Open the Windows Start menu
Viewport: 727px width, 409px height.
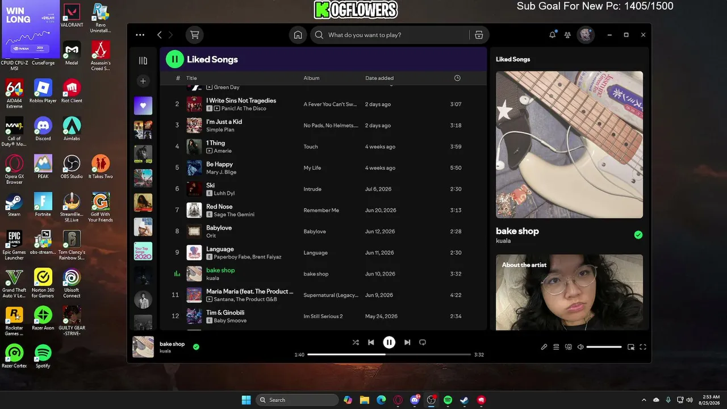246,400
